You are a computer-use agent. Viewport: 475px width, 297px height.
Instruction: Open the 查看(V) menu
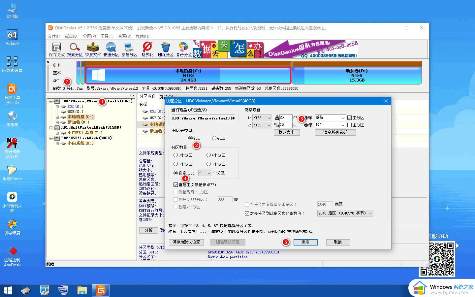pyautogui.click(x=125, y=36)
